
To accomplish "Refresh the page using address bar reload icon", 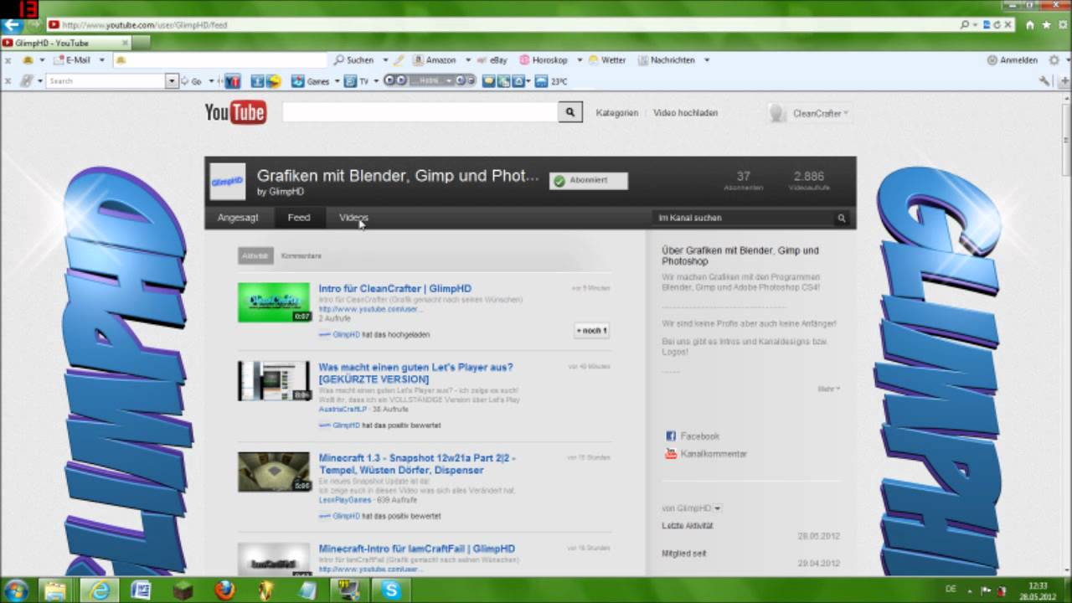I will (998, 25).
